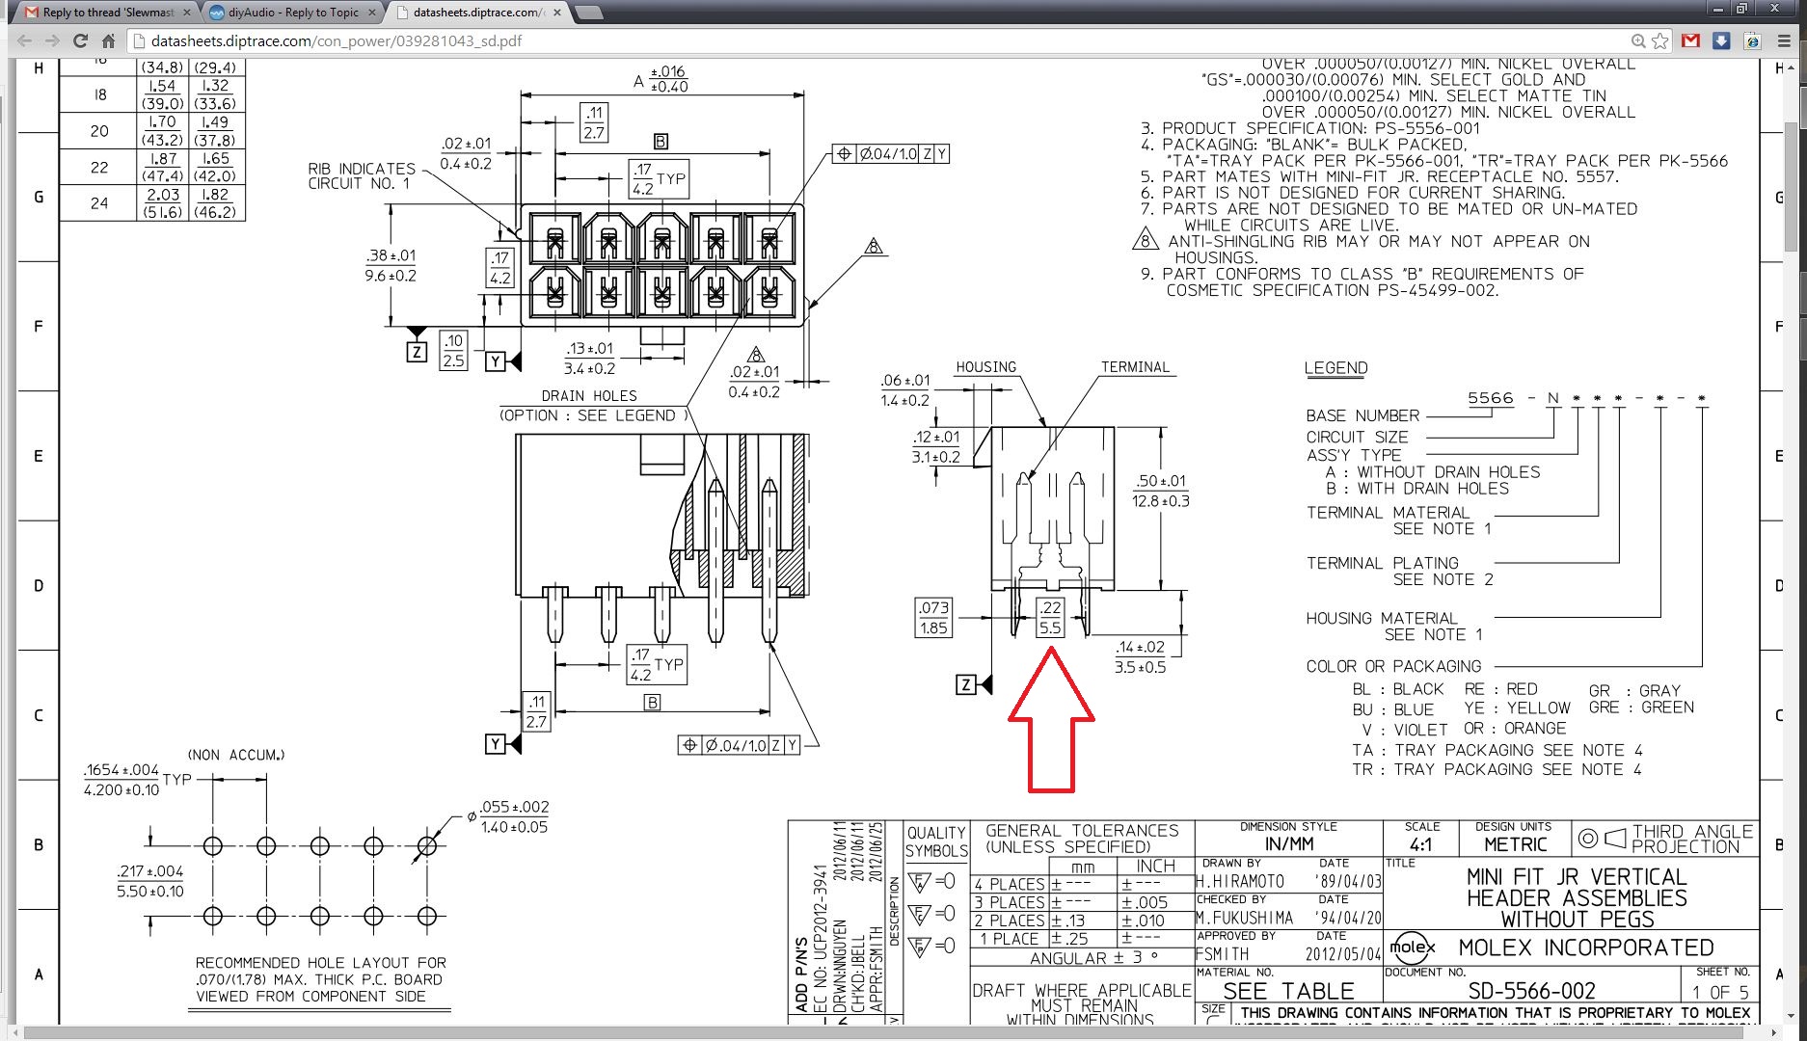1807x1041 pixels.
Task: Click drawn-by name 'H.HIRAMOTO'
Action: (1240, 881)
